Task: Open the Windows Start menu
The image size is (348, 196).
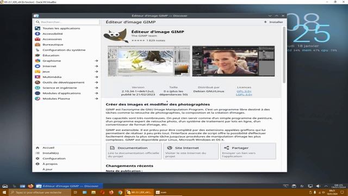Action: pyautogui.click(x=4, y=192)
